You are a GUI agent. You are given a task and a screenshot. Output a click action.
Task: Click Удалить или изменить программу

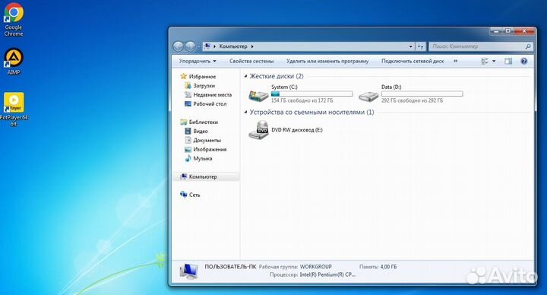(x=327, y=61)
